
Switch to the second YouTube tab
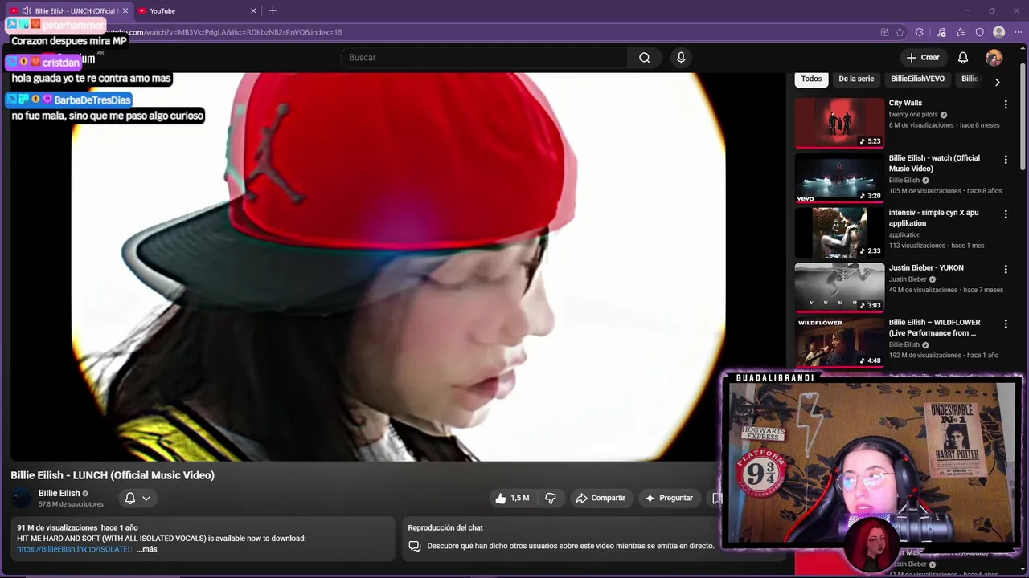click(198, 10)
